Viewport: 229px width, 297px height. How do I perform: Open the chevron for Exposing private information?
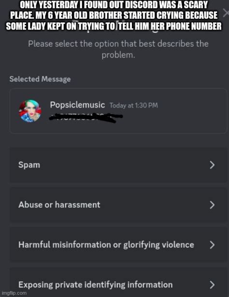212,285
